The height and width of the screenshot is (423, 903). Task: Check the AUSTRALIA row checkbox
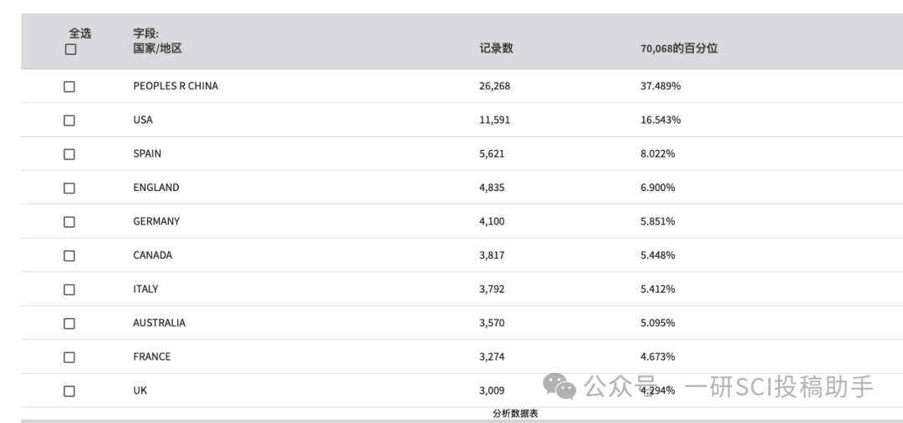(69, 323)
